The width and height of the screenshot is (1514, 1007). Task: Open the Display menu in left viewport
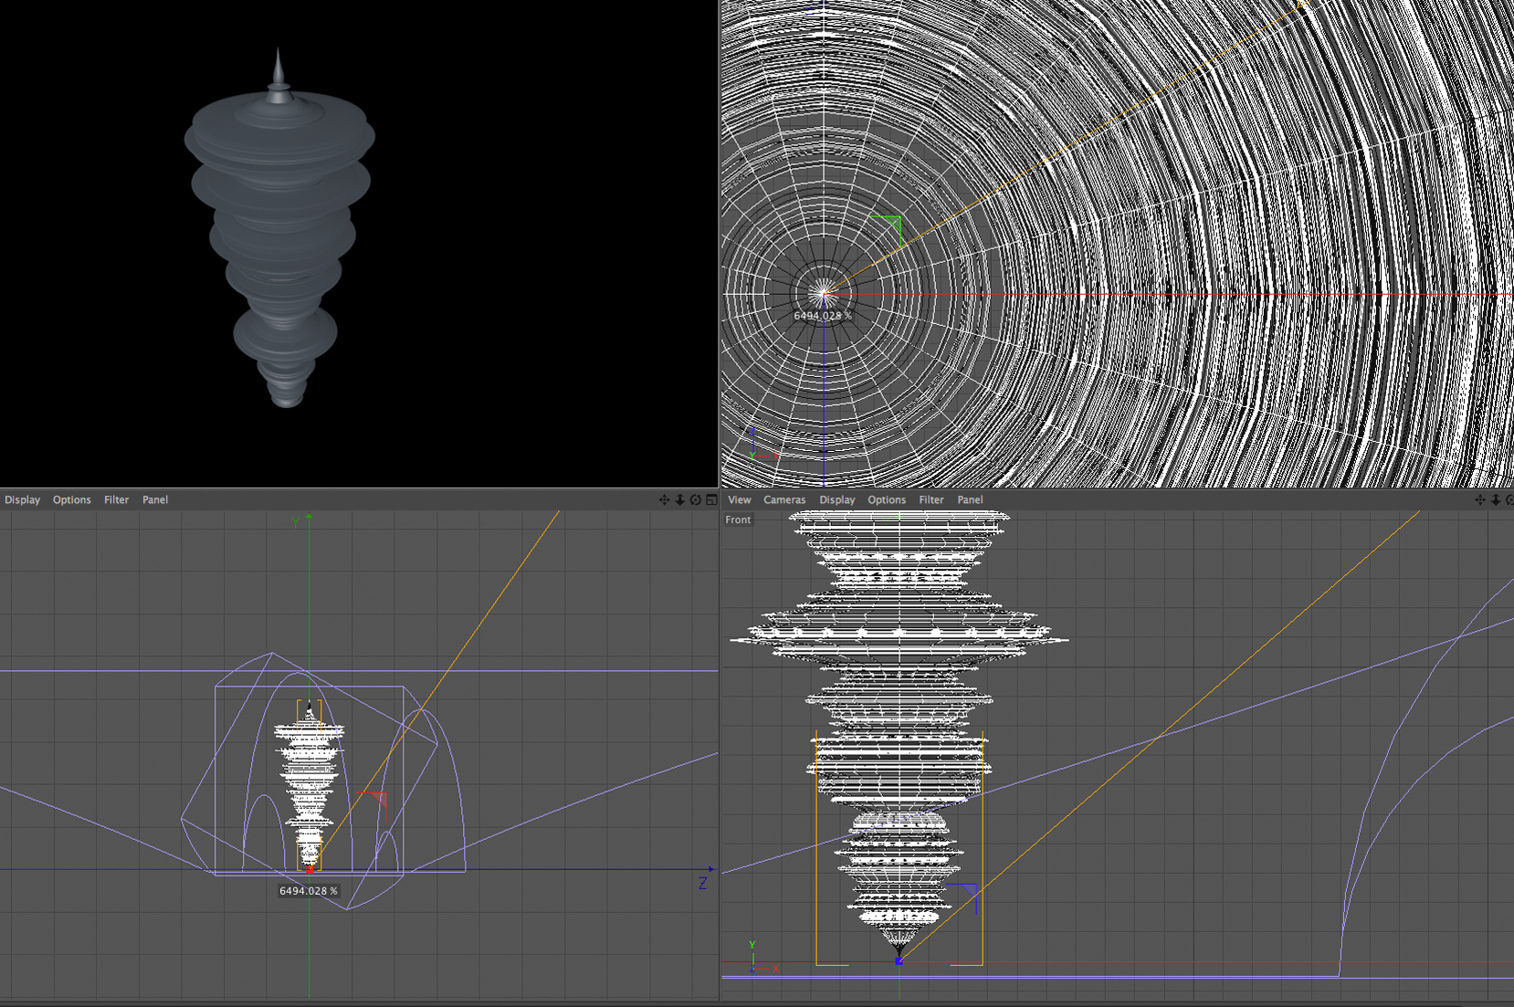[22, 499]
